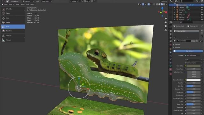
Task: Open the Render properties tab icon
Action: [171, 31]
